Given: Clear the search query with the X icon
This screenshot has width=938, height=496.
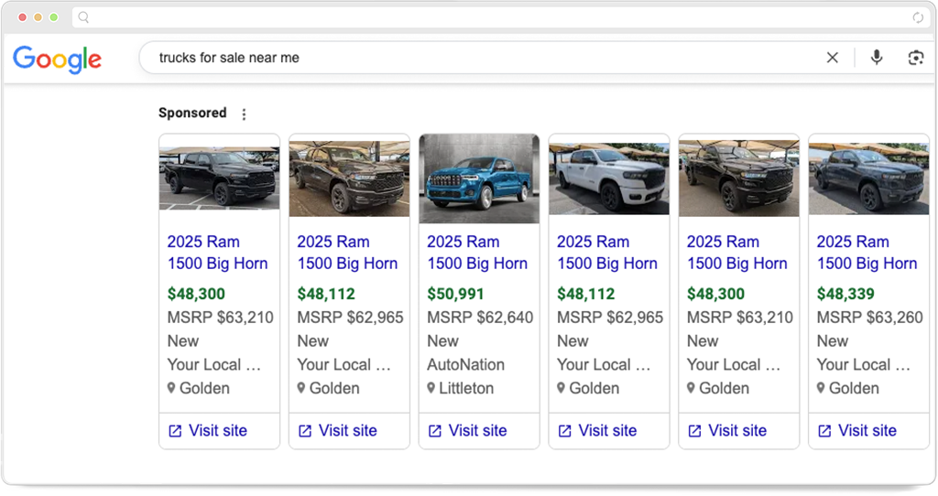Looking at the screenshot, I should [832, 58].
